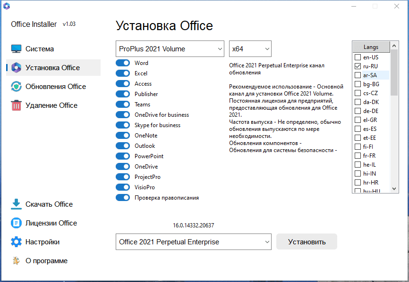Check the es-ES language checkbox
This screenshot has width=409, height=282.
point(358,129)
